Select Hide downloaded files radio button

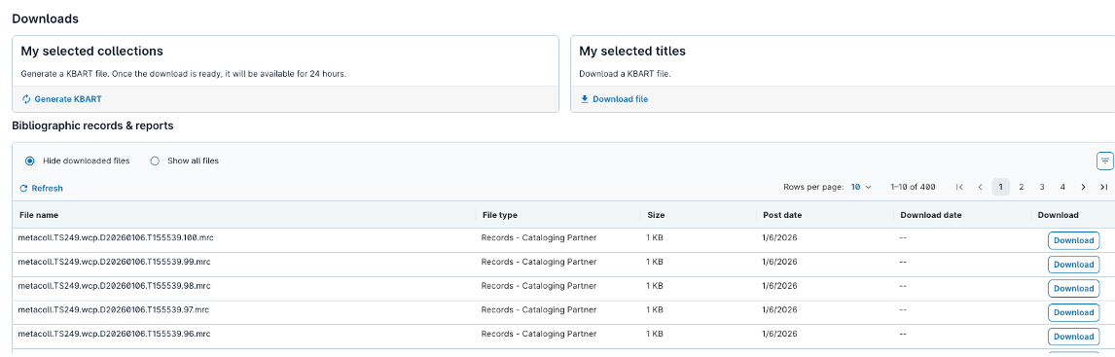pyautogui.click(x=30, y=161)
